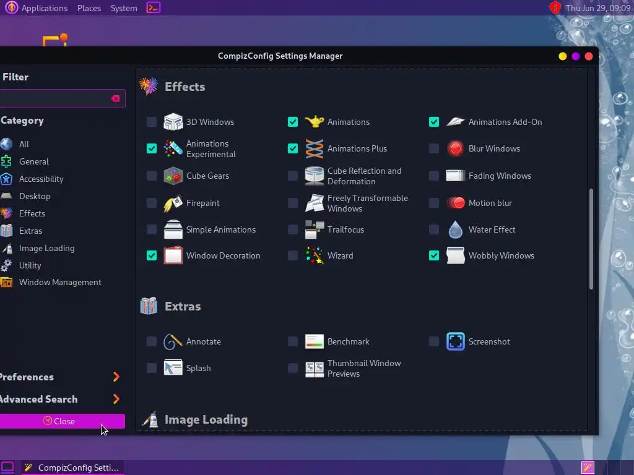Show desktop via bottom-left panel icon
Image resolution: width=634 pixels, height=475 pixels.
7,468
